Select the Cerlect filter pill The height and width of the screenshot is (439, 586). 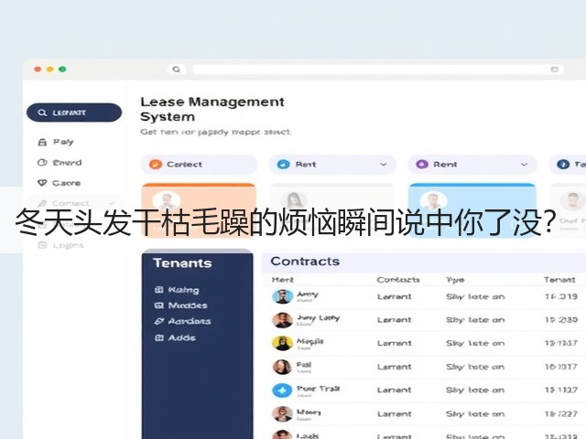199,165
